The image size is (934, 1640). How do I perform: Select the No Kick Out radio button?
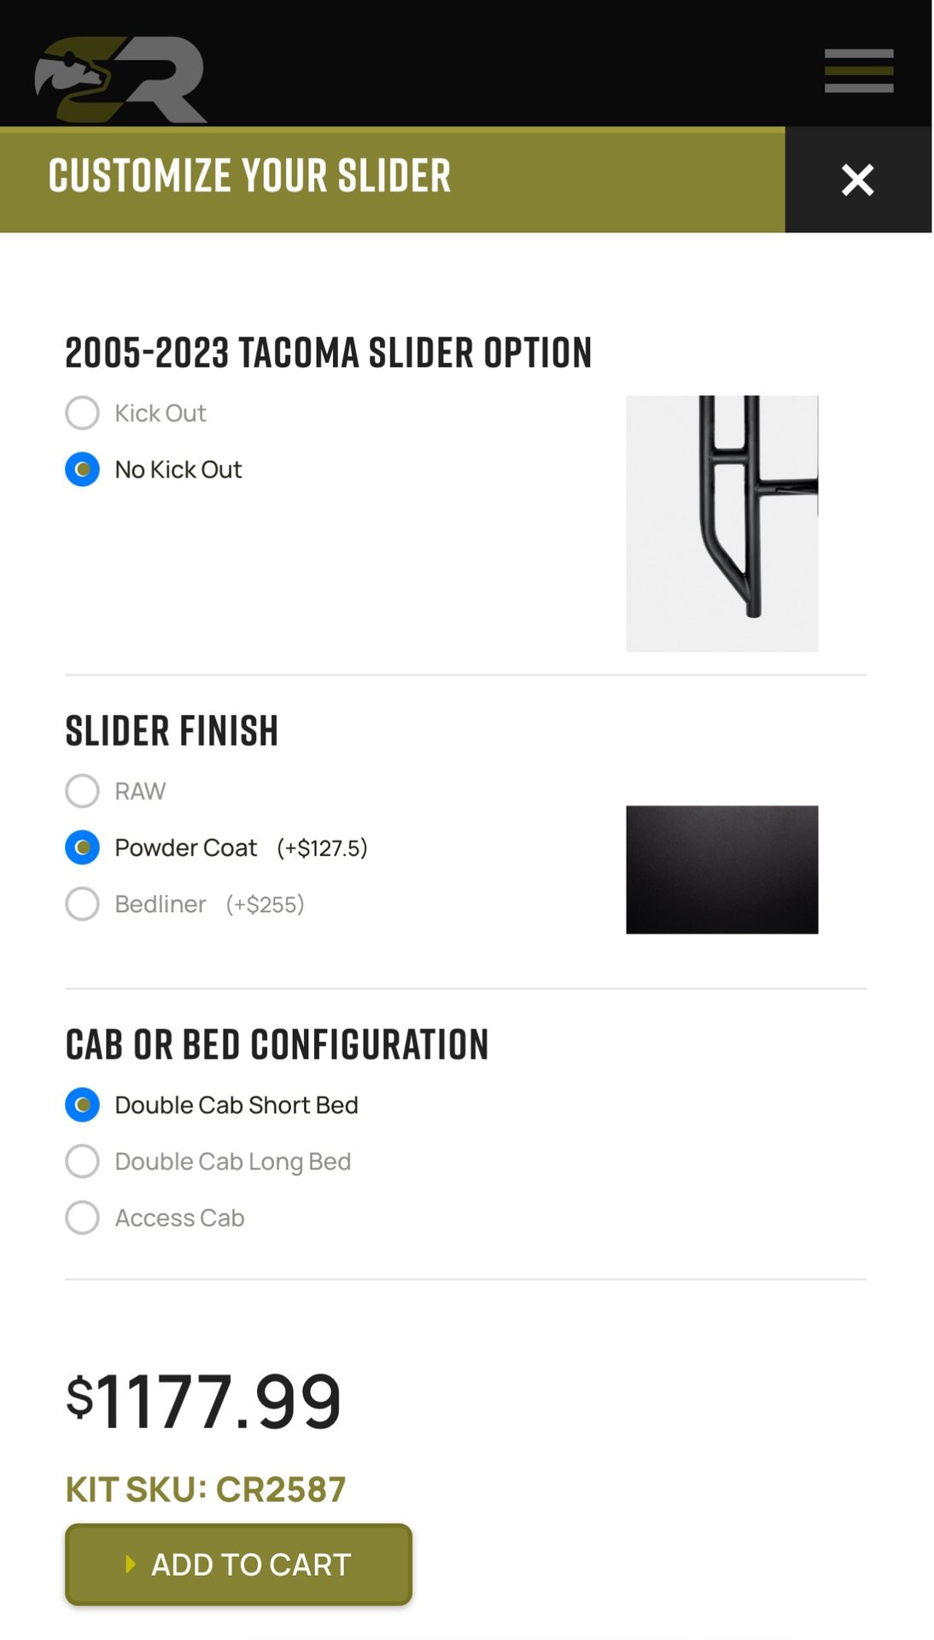tap(82, 470)
